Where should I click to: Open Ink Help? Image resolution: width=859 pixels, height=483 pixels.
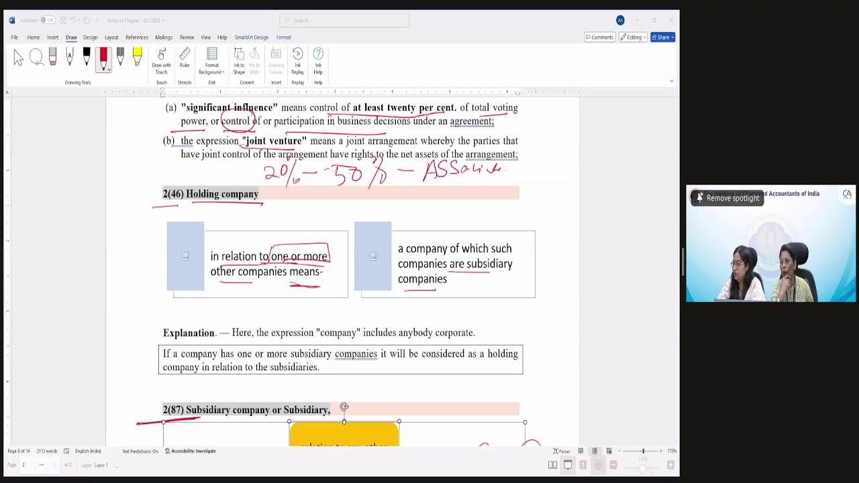click(x=318, y=62)
